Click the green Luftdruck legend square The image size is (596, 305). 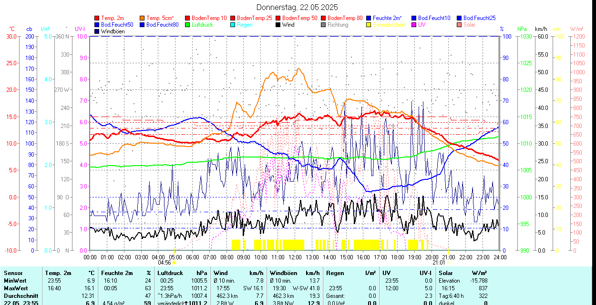[x=187, y=25]
